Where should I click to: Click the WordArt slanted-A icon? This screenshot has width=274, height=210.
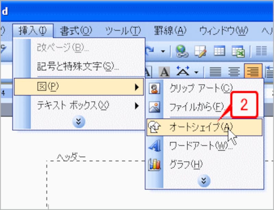(x=154, y=145)
